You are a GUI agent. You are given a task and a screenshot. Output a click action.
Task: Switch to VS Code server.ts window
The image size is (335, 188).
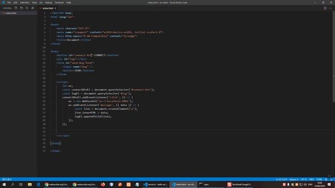point(155,184)
